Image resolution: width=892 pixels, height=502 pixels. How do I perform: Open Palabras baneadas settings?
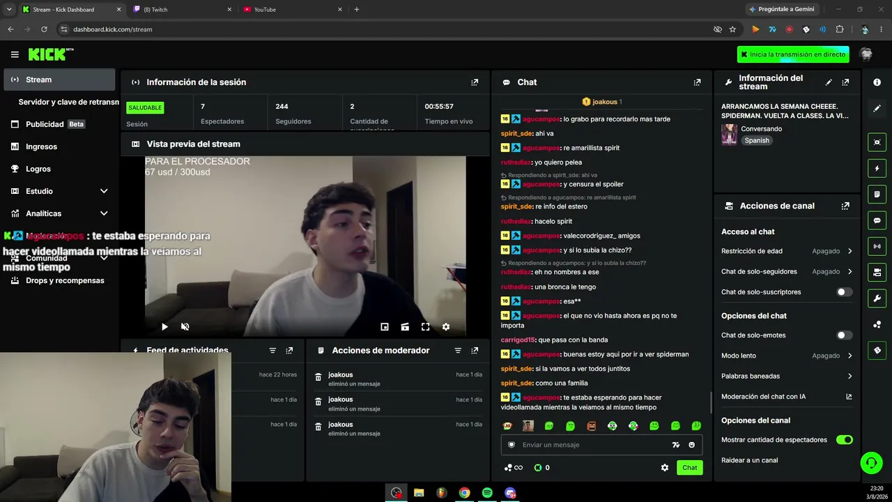click(x=787, y=376)
